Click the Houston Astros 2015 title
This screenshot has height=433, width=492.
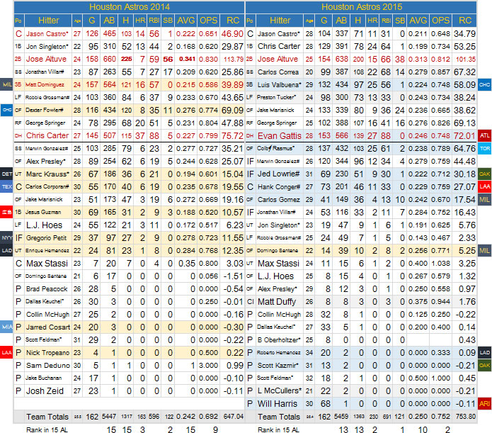pos(362,7)
